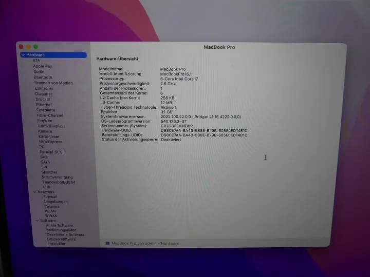
Task: Click the '32 GB' memory value
Action: point(166,112)
